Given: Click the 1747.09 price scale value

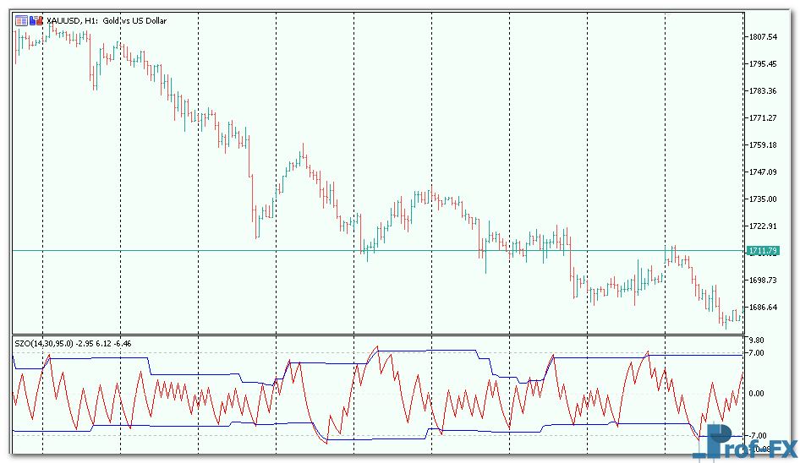Looking at the screenshot, I should point(763,172).
